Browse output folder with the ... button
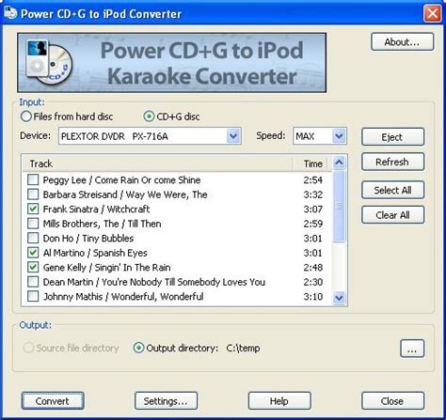This screenshot has height=420, width=446. click(412, 349)
